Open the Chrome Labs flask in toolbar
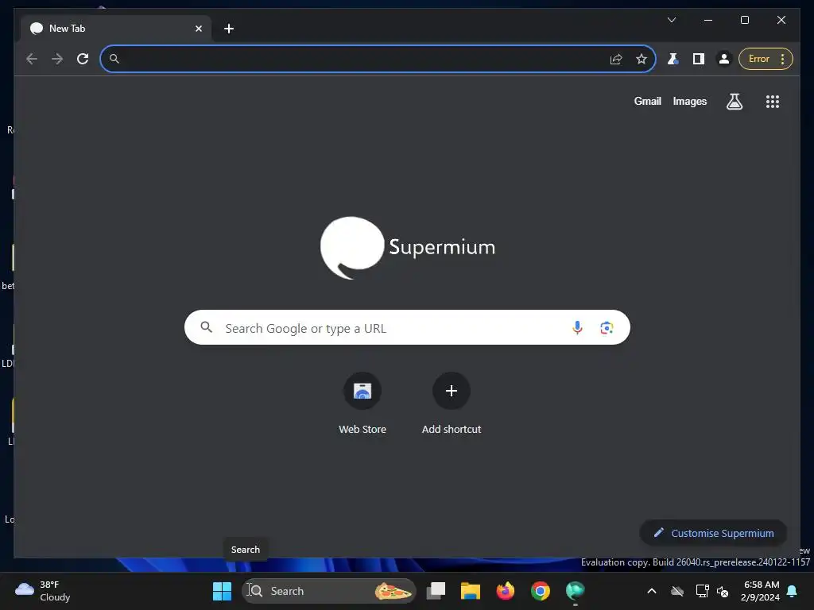This screenshot has height=610, width=814. (x=673, y=59)
